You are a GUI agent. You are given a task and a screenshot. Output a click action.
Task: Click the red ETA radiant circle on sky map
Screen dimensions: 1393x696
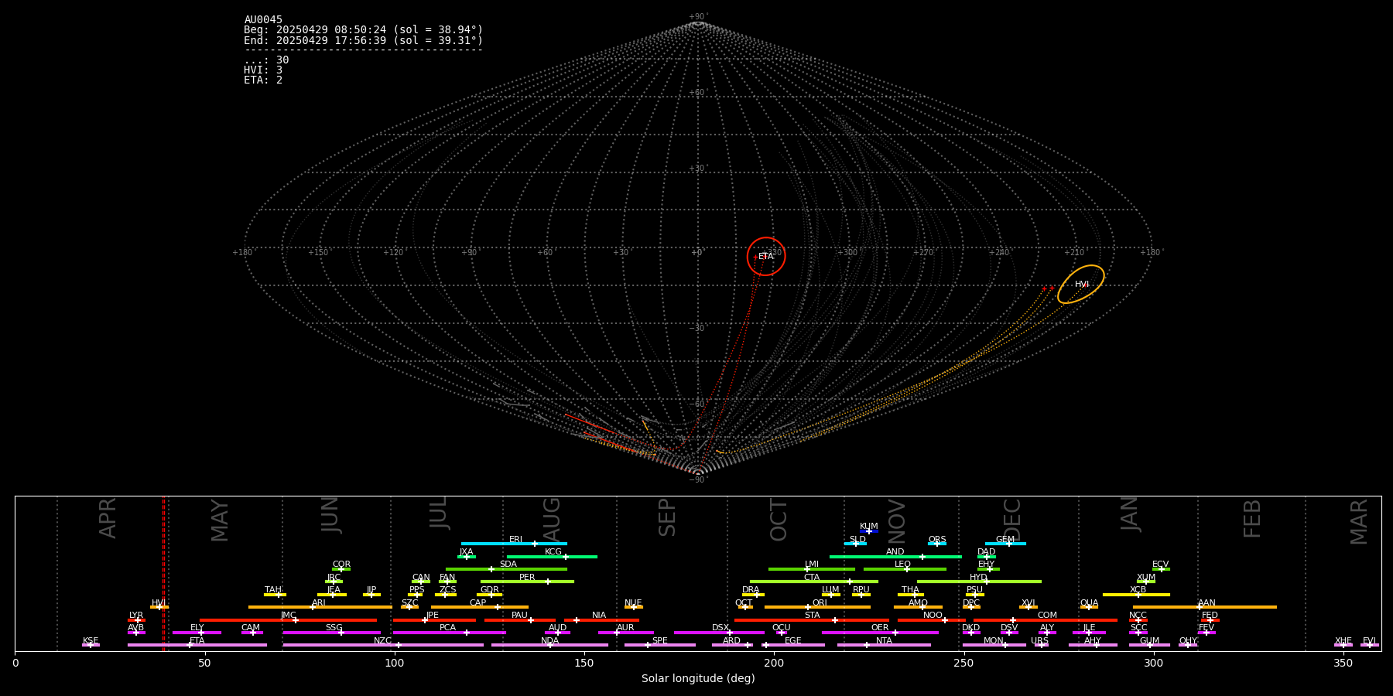(766, 256)
